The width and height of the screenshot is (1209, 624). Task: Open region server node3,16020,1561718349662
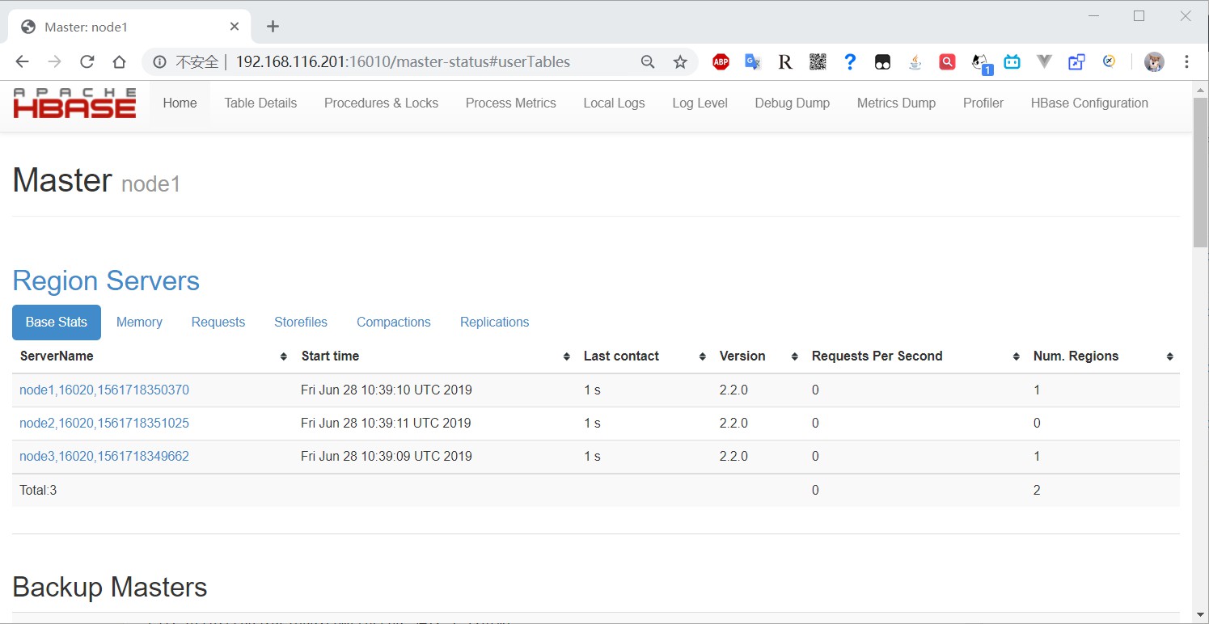tap(104, 457)
